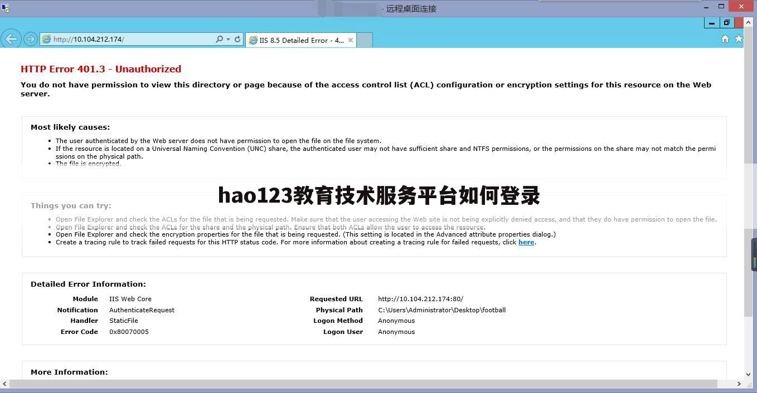Close the IIS 8.5 Detailed Error tab
Image resolution: width=757 pixels, height=393 pixels.
(x=350, y=40)
